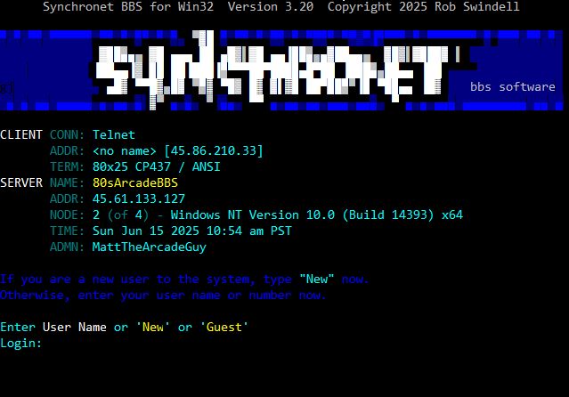Viewport: 569px width, 397px height.
Task: Click the quoted "New" in blue instructions
Action: point(316,280)
